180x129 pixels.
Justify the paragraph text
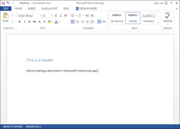[87, 22]
